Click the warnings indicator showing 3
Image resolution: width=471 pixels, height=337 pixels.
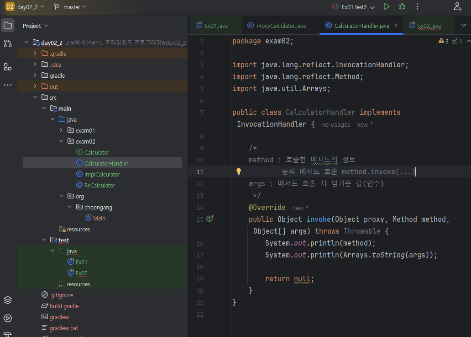(443, 41)
